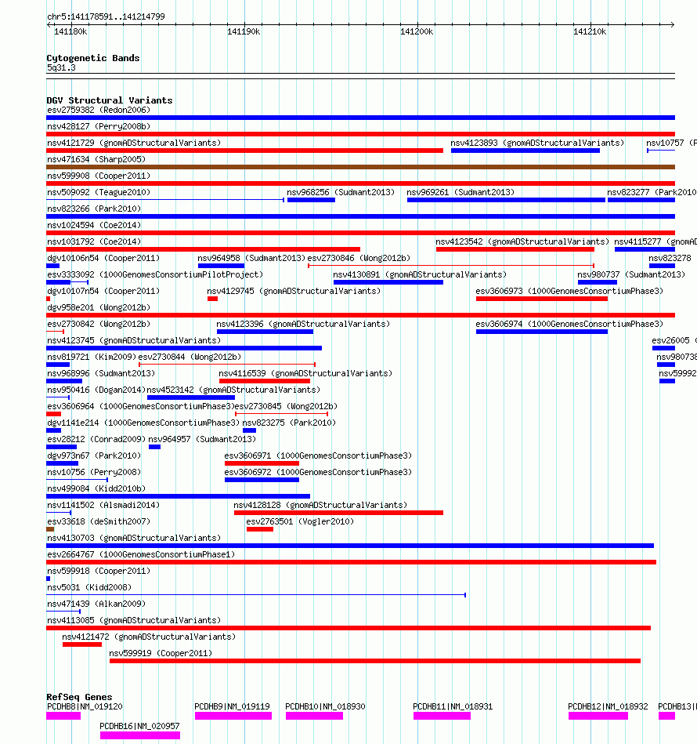
Task: Select nsv964958 (Sudmant2013) label
Action: point(251,258)
